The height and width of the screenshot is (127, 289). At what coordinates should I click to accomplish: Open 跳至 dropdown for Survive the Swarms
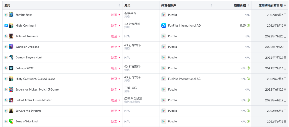(116, 111)
